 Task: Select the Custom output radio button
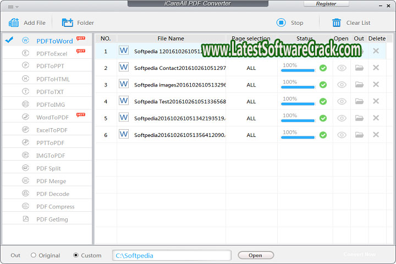click(x=76, y=255)
